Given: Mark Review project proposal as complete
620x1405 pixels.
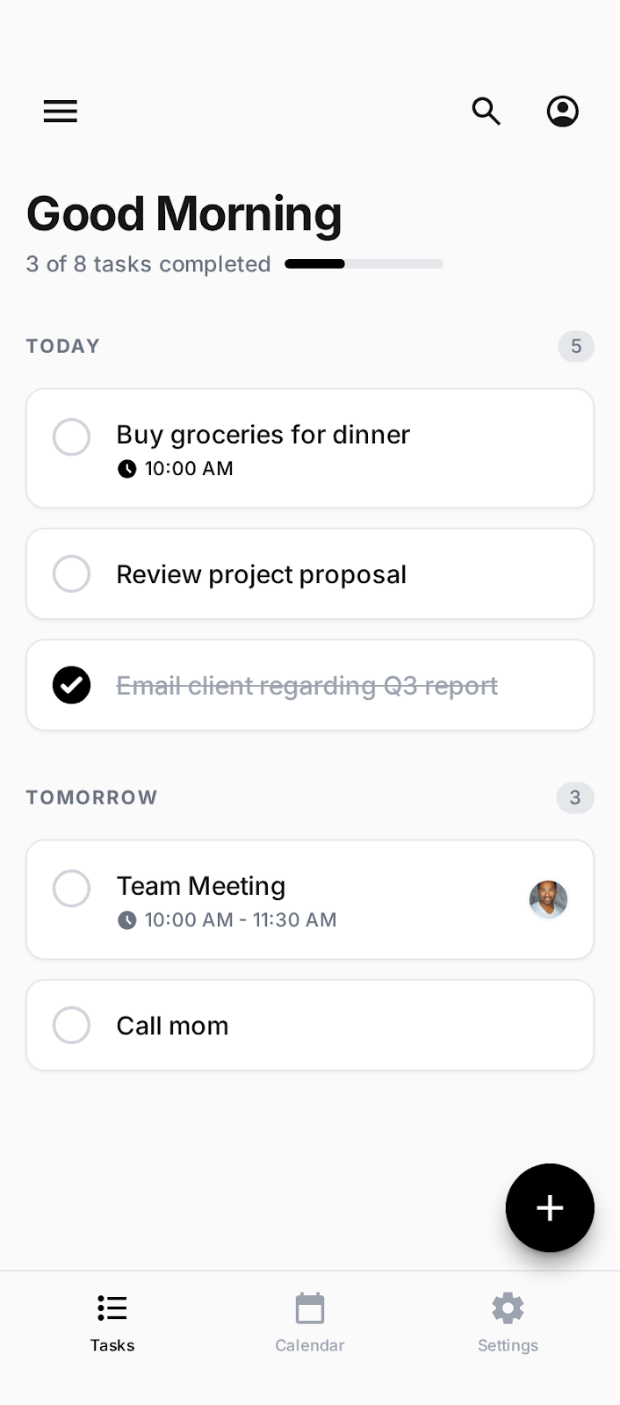Looking at the screenshot, I should (72, 573).
